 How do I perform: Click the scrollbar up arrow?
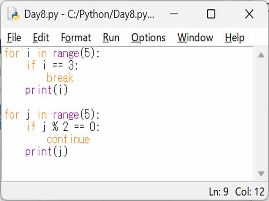(261, 55)
